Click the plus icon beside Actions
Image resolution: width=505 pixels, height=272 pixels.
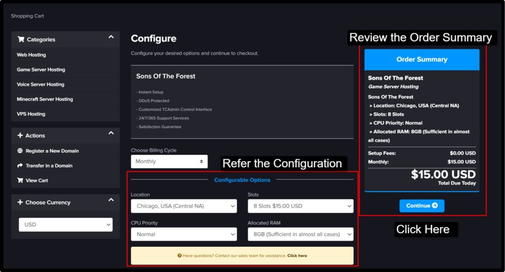tap(20, 136)
